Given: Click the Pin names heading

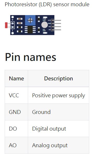Looking at the screenshot, I should (x=31, y=57).
